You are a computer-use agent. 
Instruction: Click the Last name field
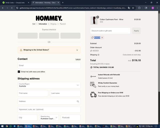65,93
